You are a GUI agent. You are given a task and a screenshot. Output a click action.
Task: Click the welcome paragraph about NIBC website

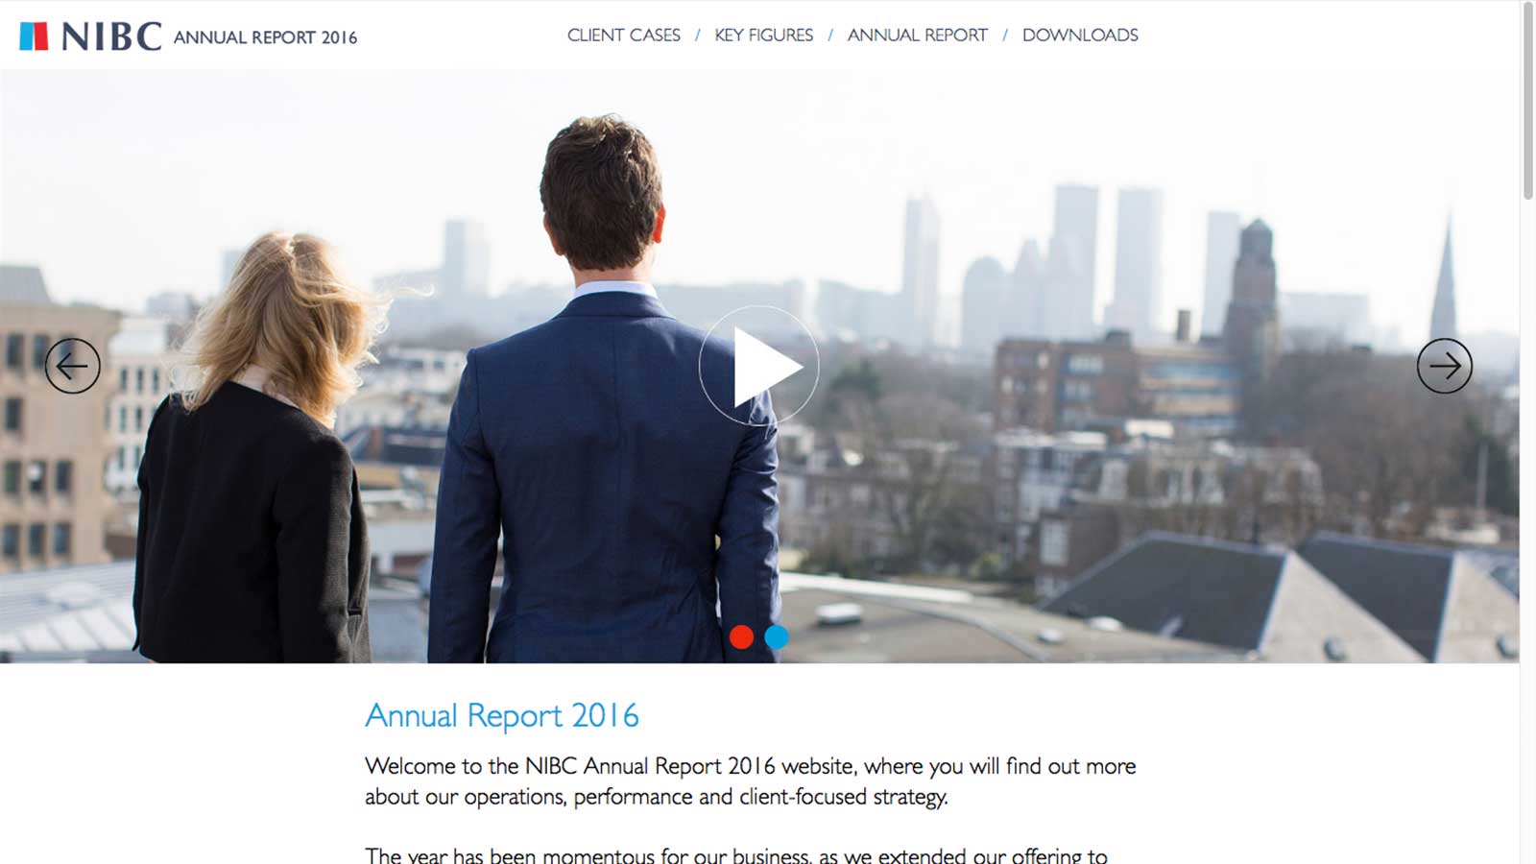pos(749,781)
